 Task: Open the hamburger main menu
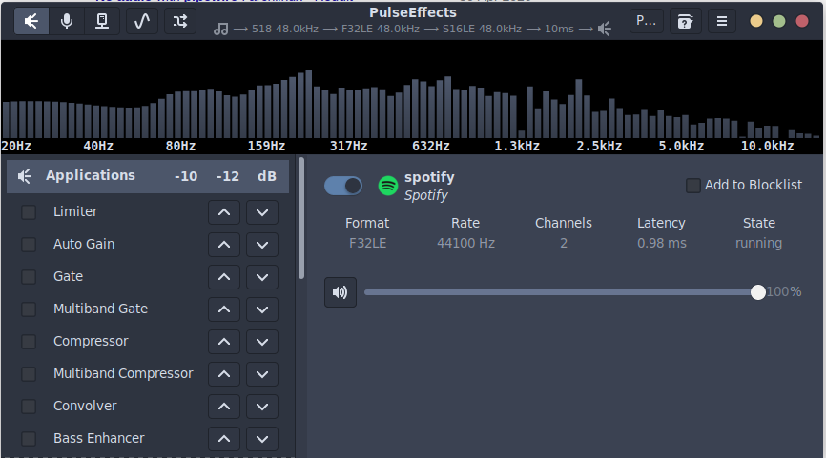722,21
